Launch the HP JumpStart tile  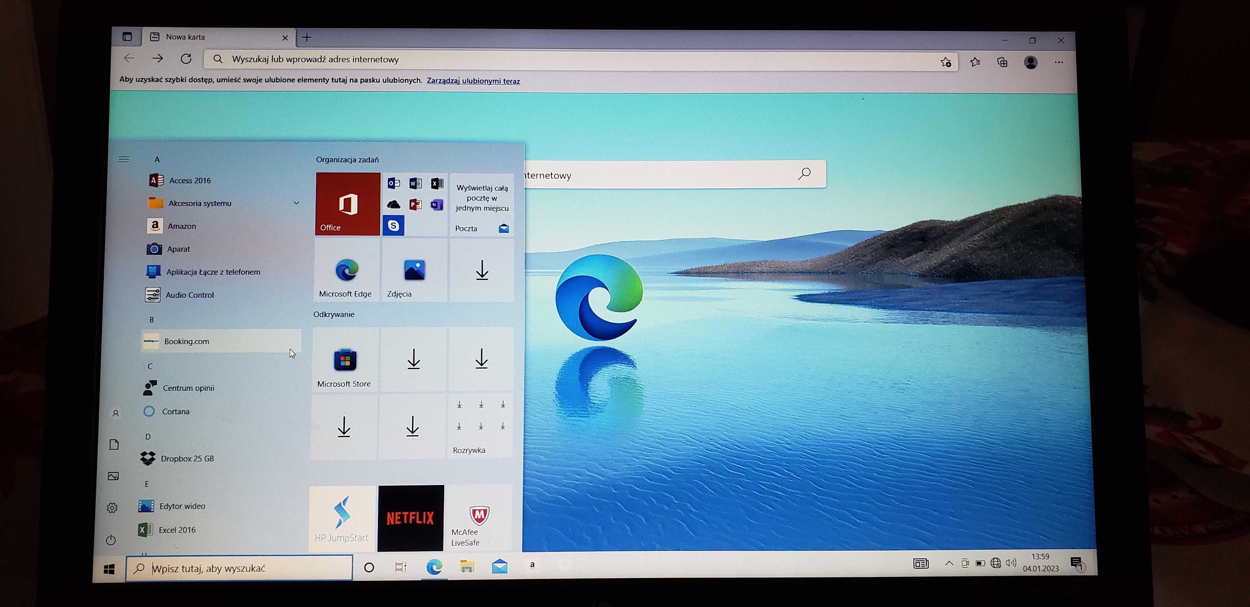pyautogui.click(x=342, y=518)
